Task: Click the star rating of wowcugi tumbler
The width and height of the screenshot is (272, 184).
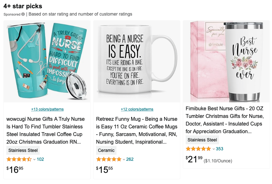Action: [x=19, y=159]
